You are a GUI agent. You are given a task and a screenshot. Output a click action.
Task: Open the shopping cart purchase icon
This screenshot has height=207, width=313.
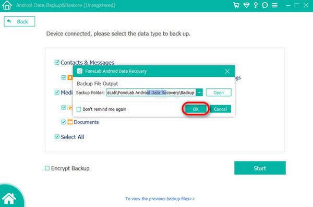click(236, 5)
